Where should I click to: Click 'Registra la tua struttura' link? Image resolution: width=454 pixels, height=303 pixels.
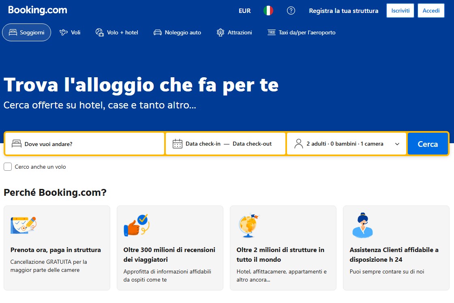tap(343, 11)
